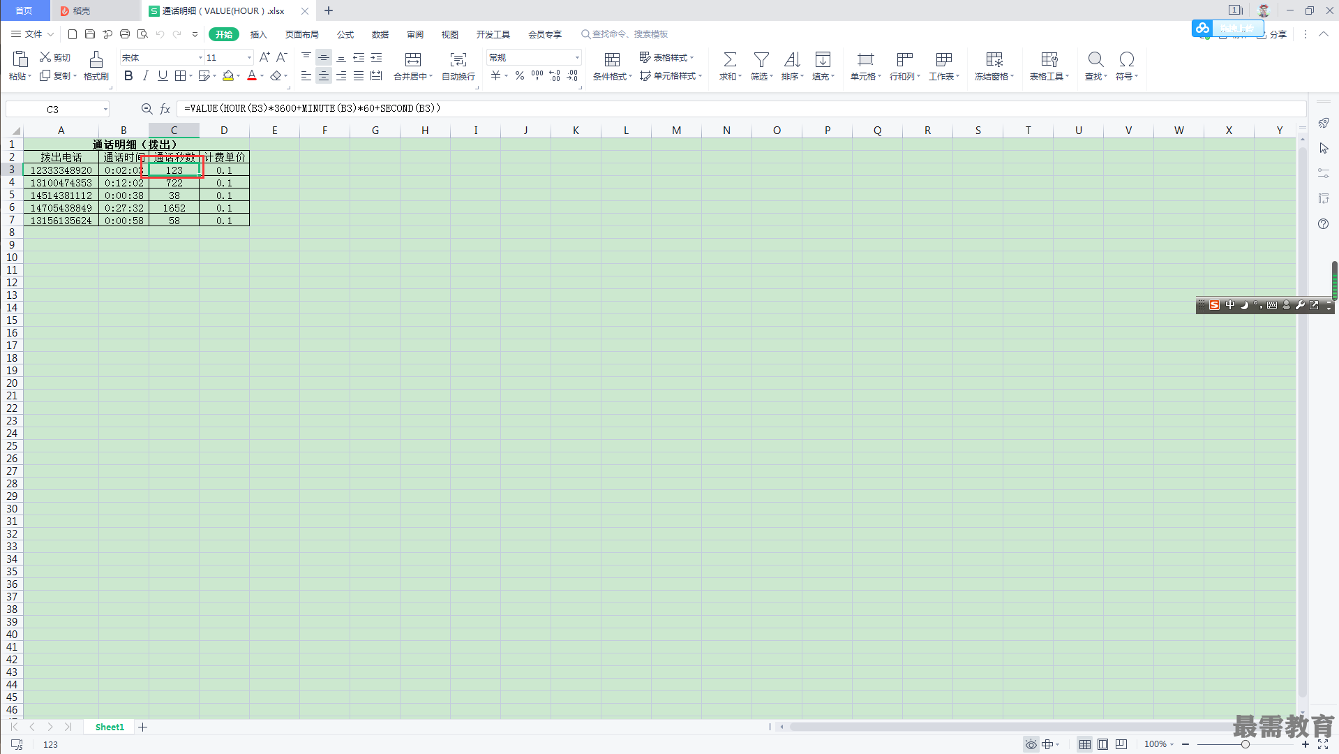This screenshot has height=754, width=1339.
Task: Apply percent style to cell
Action: point(520,76)
